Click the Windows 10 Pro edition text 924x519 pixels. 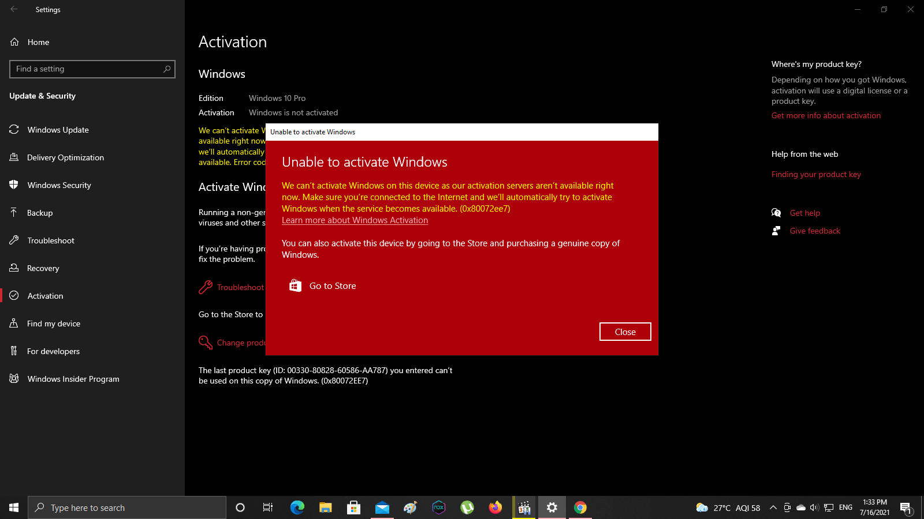tap(277, 98)
